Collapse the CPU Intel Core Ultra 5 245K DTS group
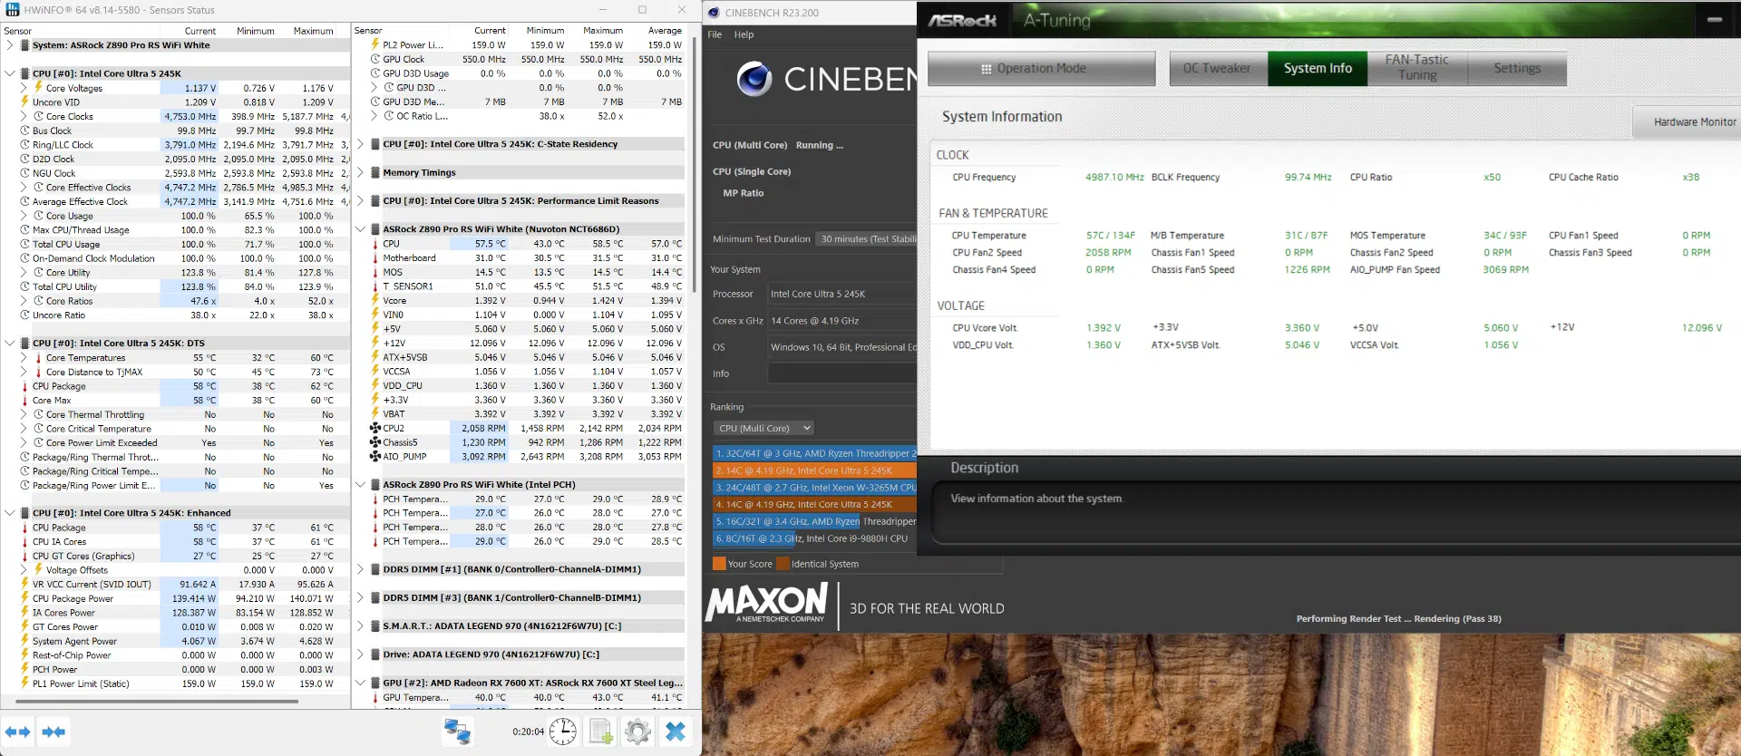Image resolution: width=1741 pixels, height=756 pixels. 10,344
